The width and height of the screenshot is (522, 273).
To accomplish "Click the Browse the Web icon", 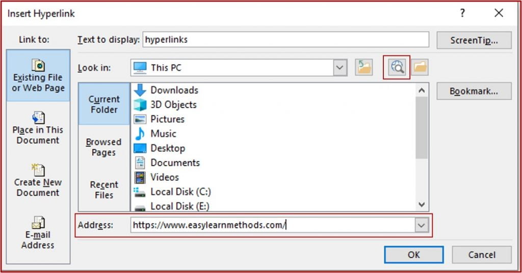I will (x=397, y=67).
